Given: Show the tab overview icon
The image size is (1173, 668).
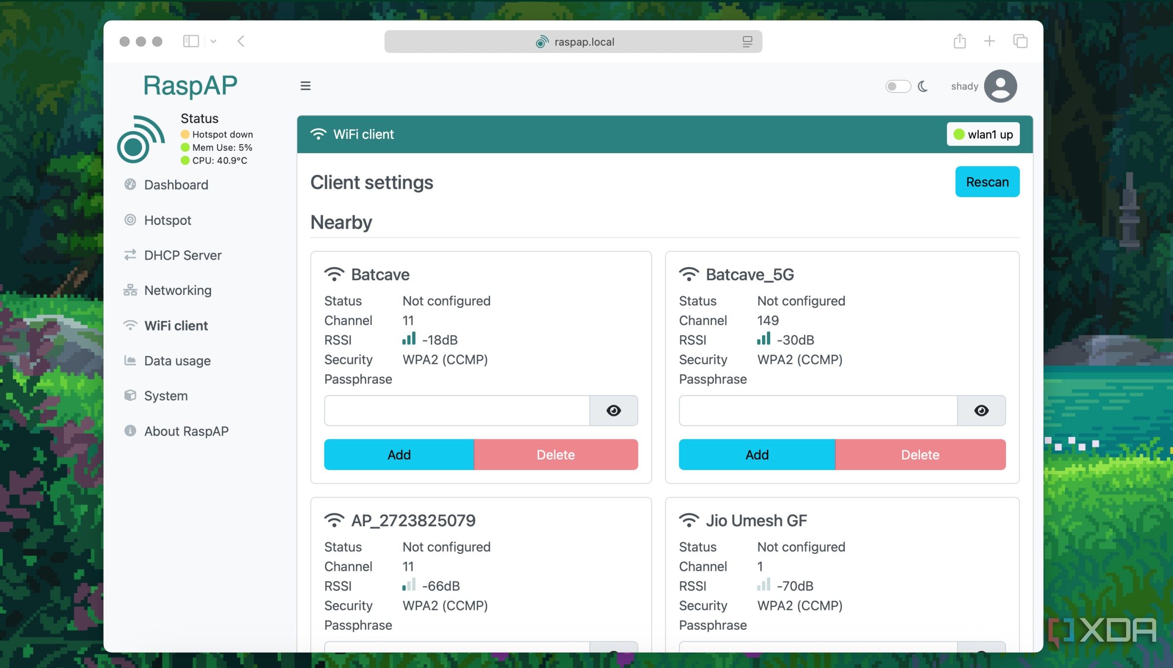Looking at the screenshot, I should click(x=1020, y=42).
